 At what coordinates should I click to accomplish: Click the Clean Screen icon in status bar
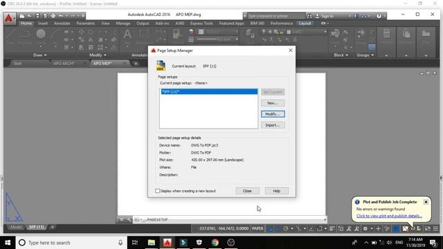(428, 228)
